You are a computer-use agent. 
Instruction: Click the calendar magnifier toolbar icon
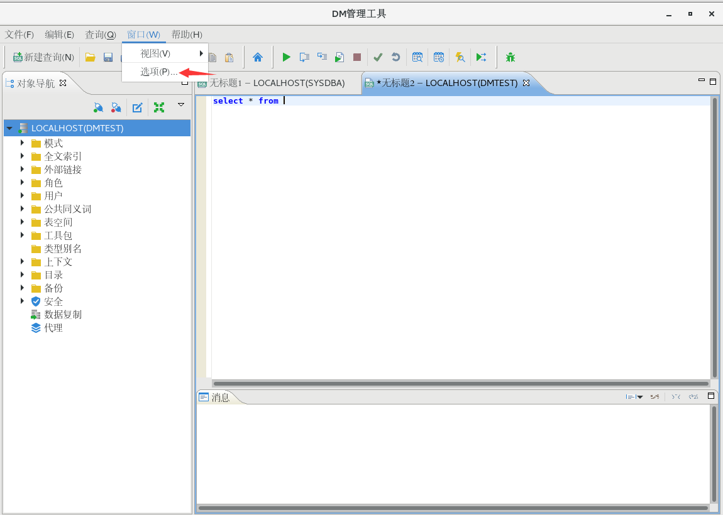point(417,57)
